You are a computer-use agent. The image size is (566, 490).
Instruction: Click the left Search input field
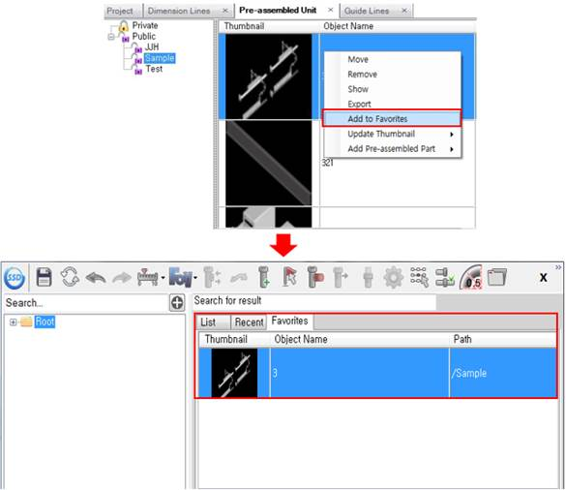click(x=85, y=303)
